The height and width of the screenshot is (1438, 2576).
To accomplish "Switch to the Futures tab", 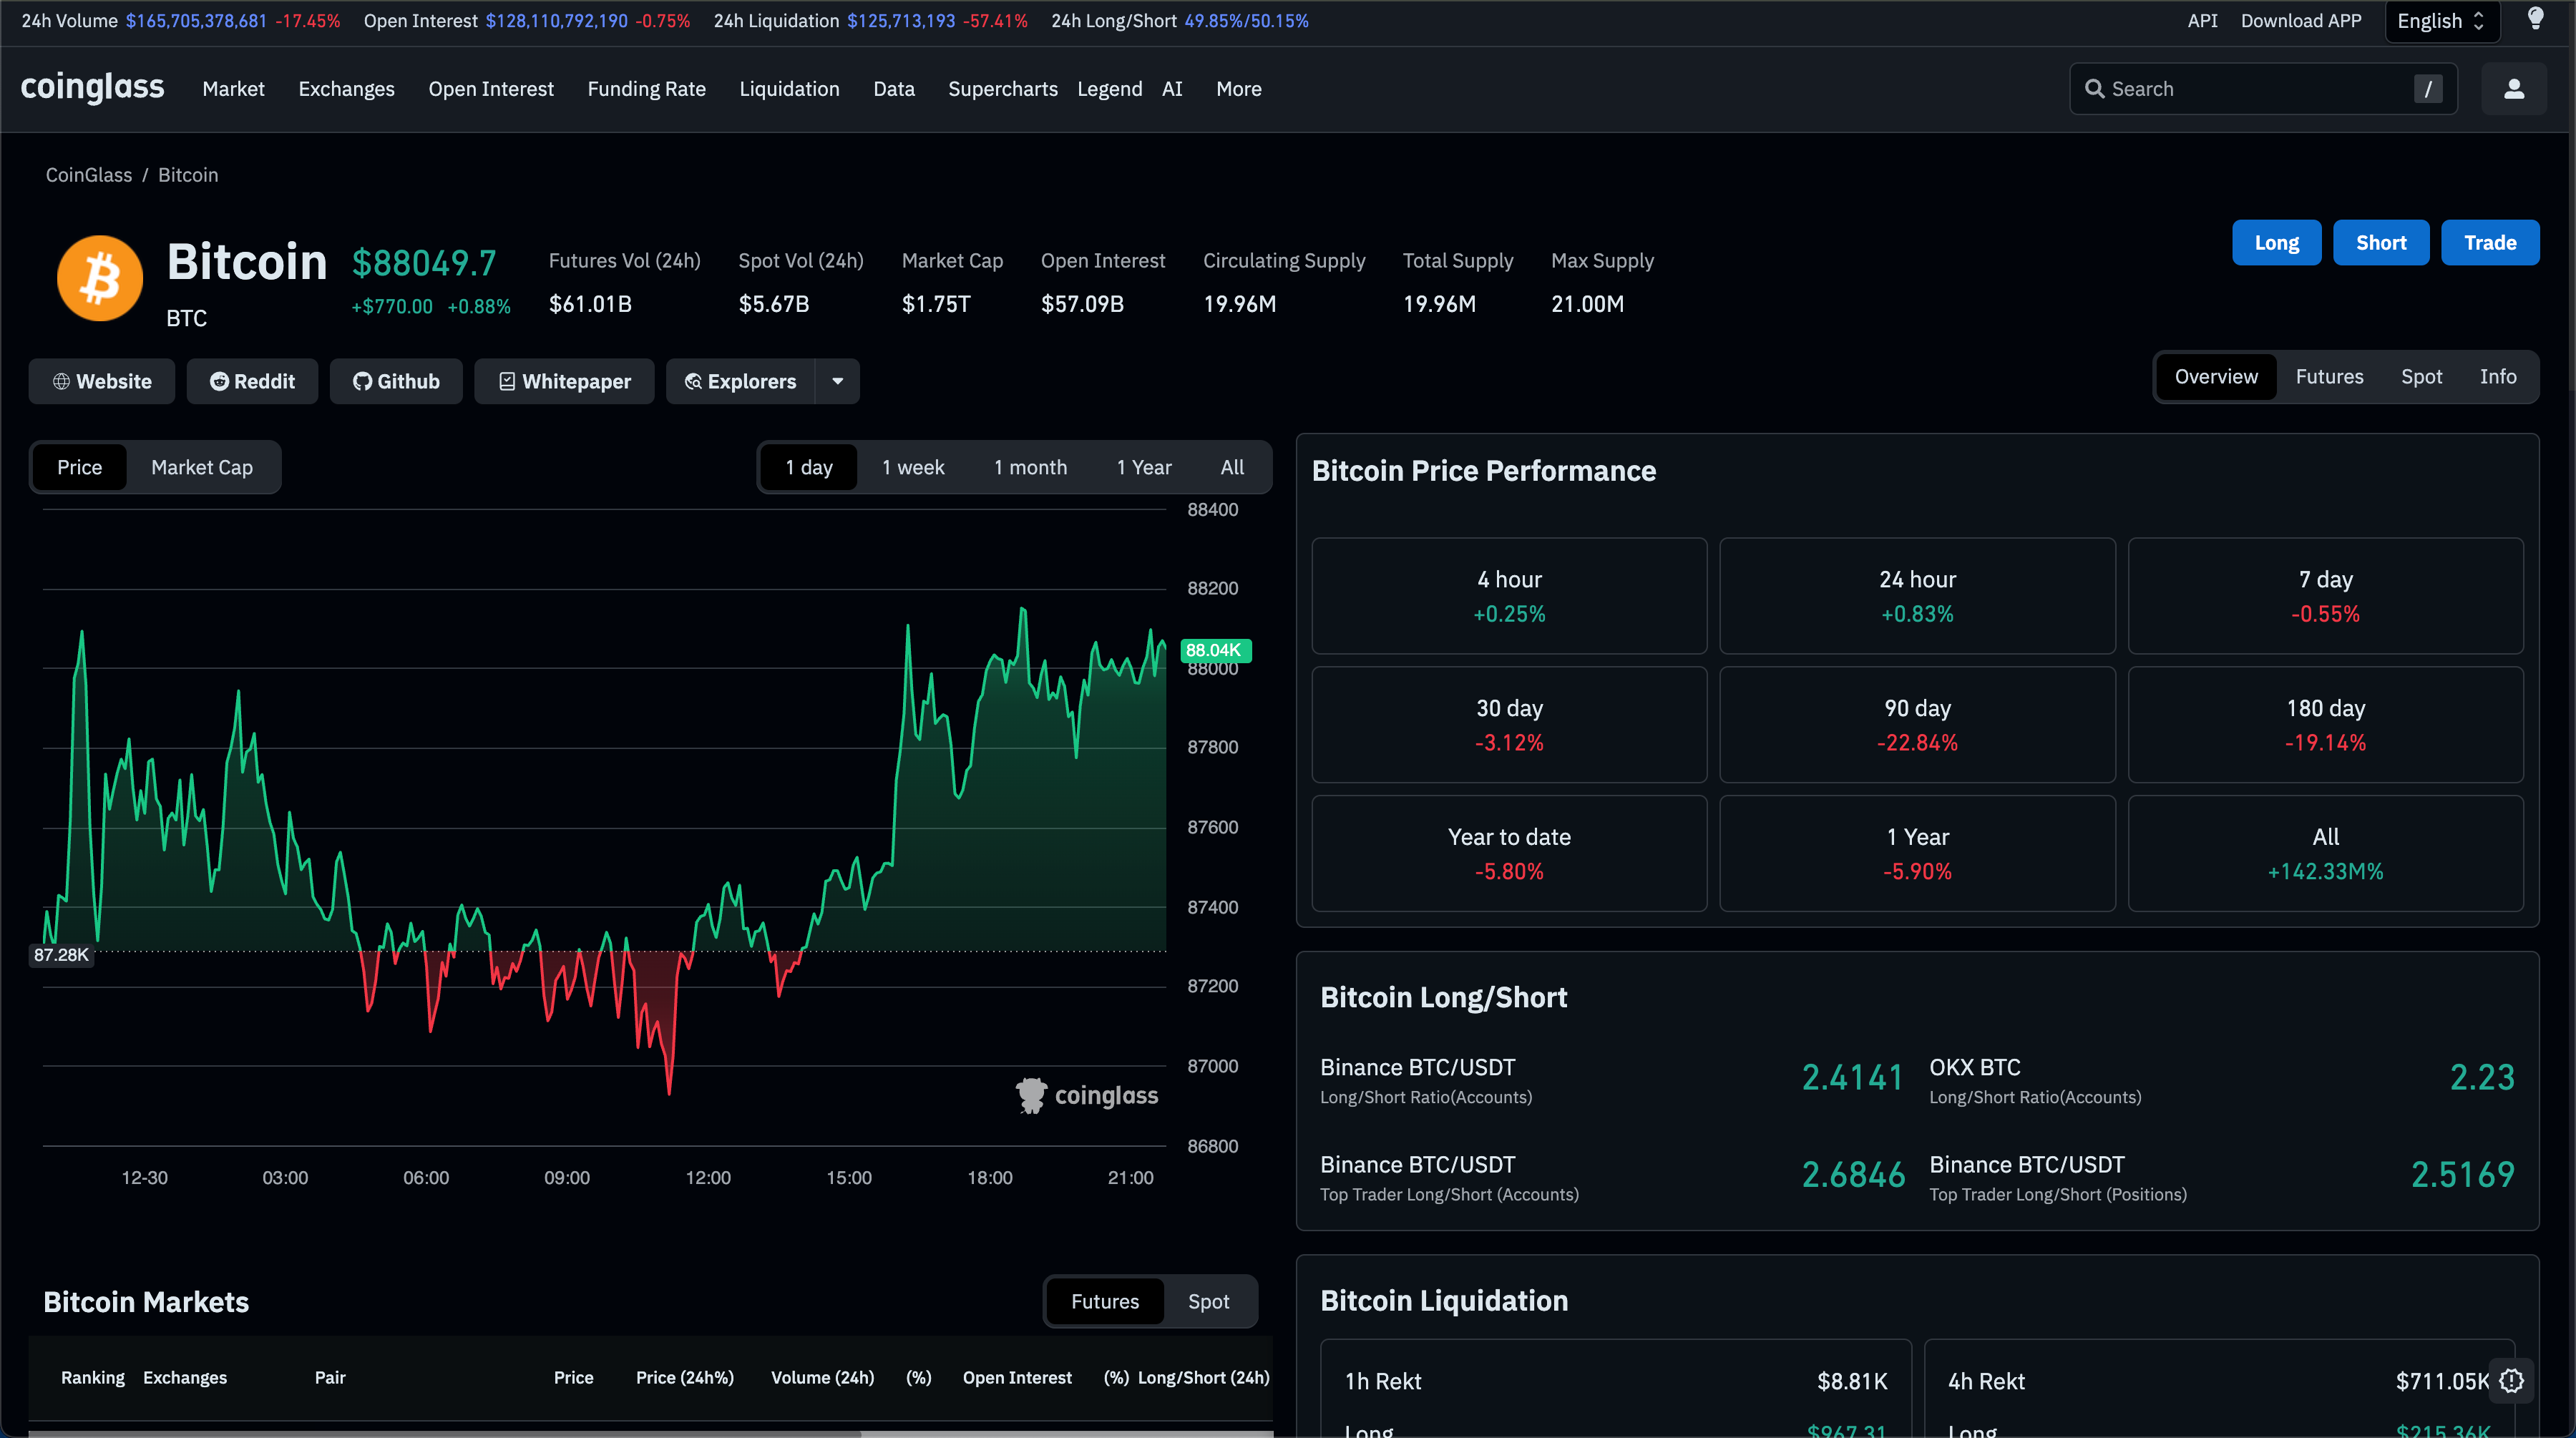I will click(x=2329, y=377).
